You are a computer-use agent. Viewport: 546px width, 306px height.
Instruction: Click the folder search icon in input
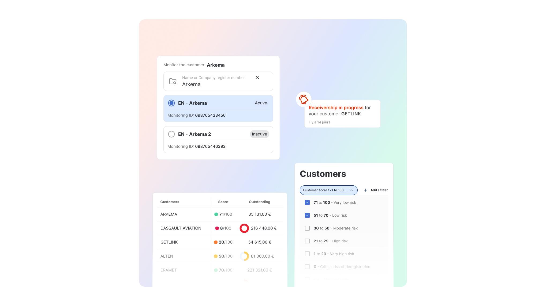point(173,81)
